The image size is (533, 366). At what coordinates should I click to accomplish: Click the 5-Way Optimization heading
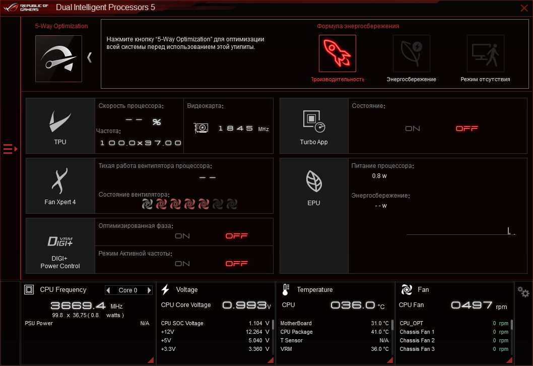(x=61, y=26)
